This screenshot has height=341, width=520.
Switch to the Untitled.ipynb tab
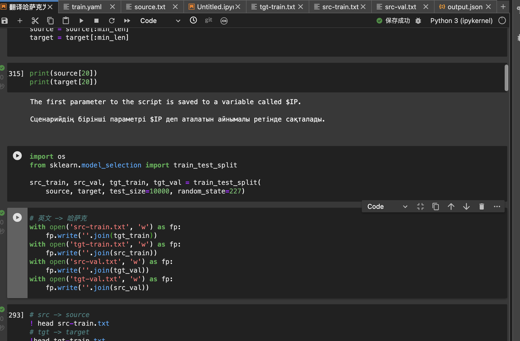215,7
